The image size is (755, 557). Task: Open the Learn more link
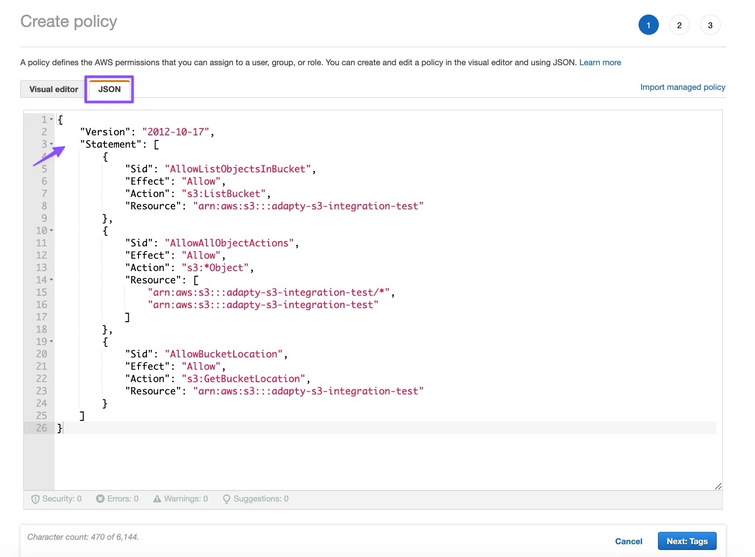(600, 63)
